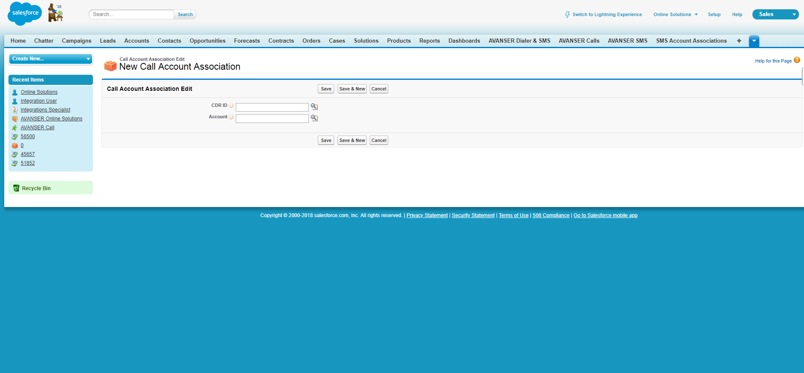
Task: Open the Orders tab
Action: point(311,41)
